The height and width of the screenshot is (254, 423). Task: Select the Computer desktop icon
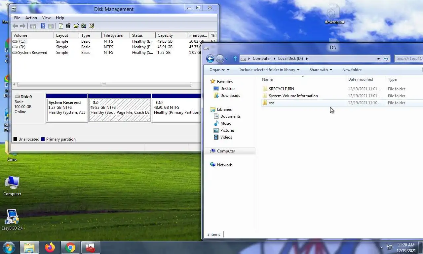click(12, 186)
